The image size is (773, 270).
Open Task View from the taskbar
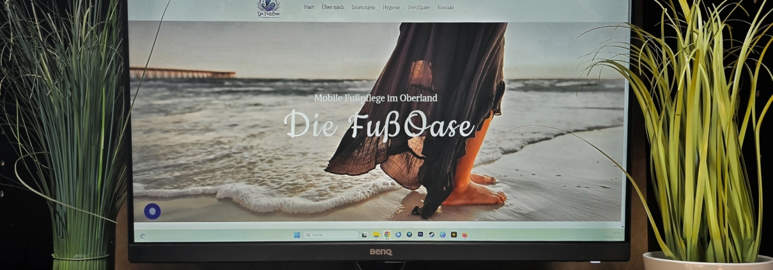tap(365, 235)
